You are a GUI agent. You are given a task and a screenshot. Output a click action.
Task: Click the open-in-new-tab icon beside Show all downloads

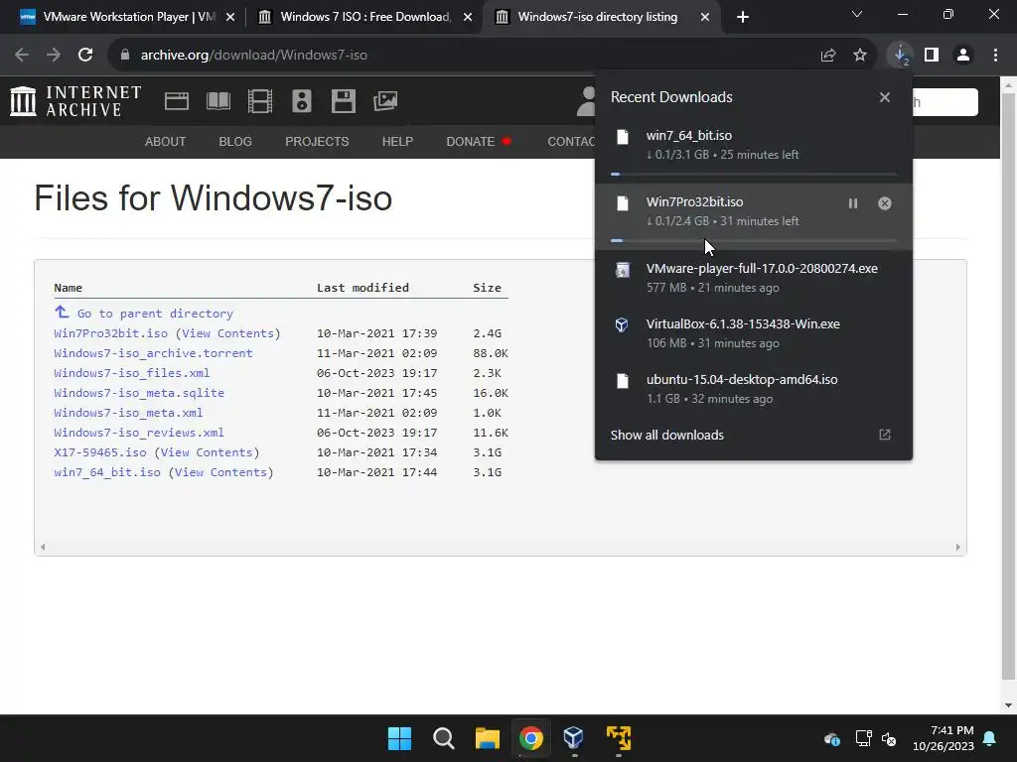coord(885,435)
